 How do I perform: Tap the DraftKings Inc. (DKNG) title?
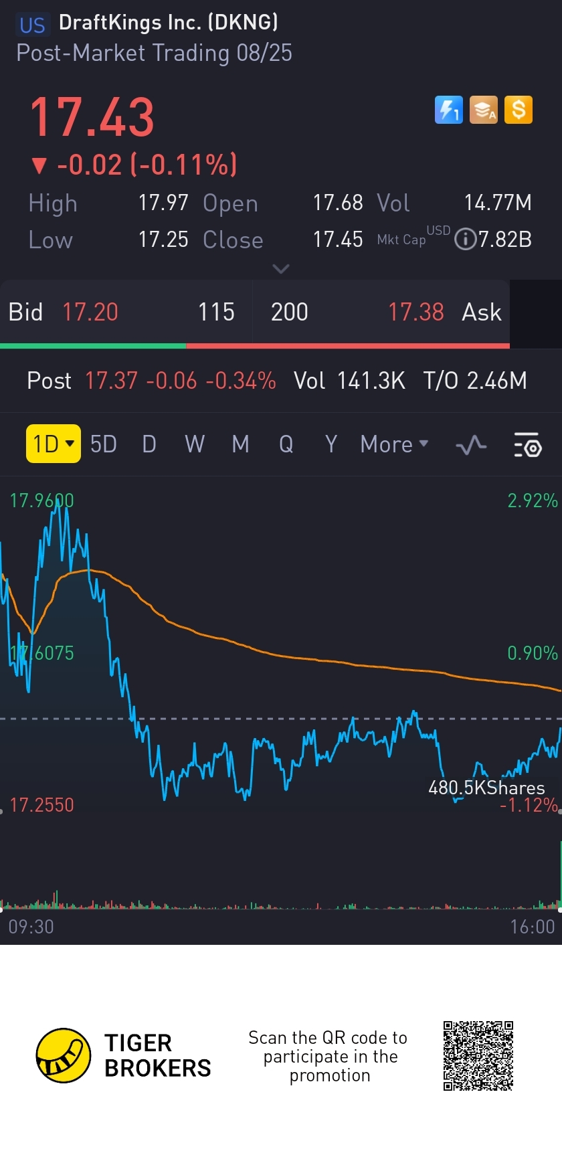(x=168, y=23)
